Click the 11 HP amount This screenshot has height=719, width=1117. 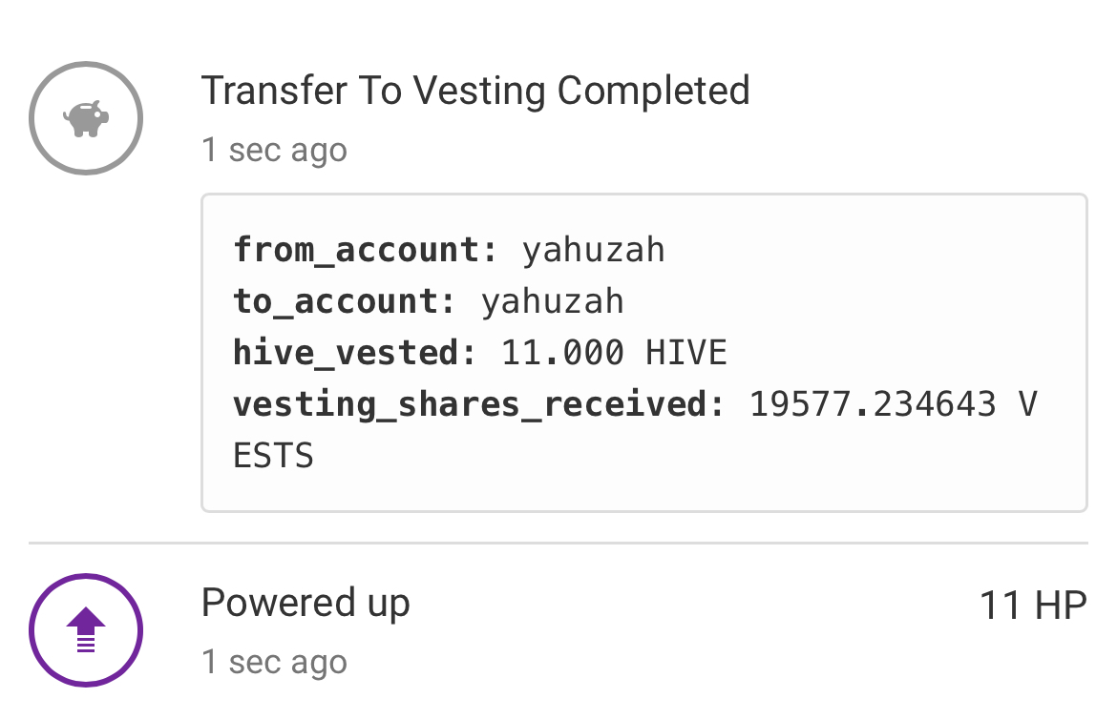[x=1034, y=606]
